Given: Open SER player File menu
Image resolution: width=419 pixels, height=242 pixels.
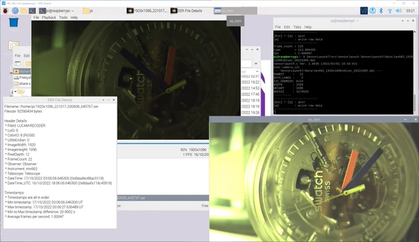Looking at the screenshot, I should (36, 17).
